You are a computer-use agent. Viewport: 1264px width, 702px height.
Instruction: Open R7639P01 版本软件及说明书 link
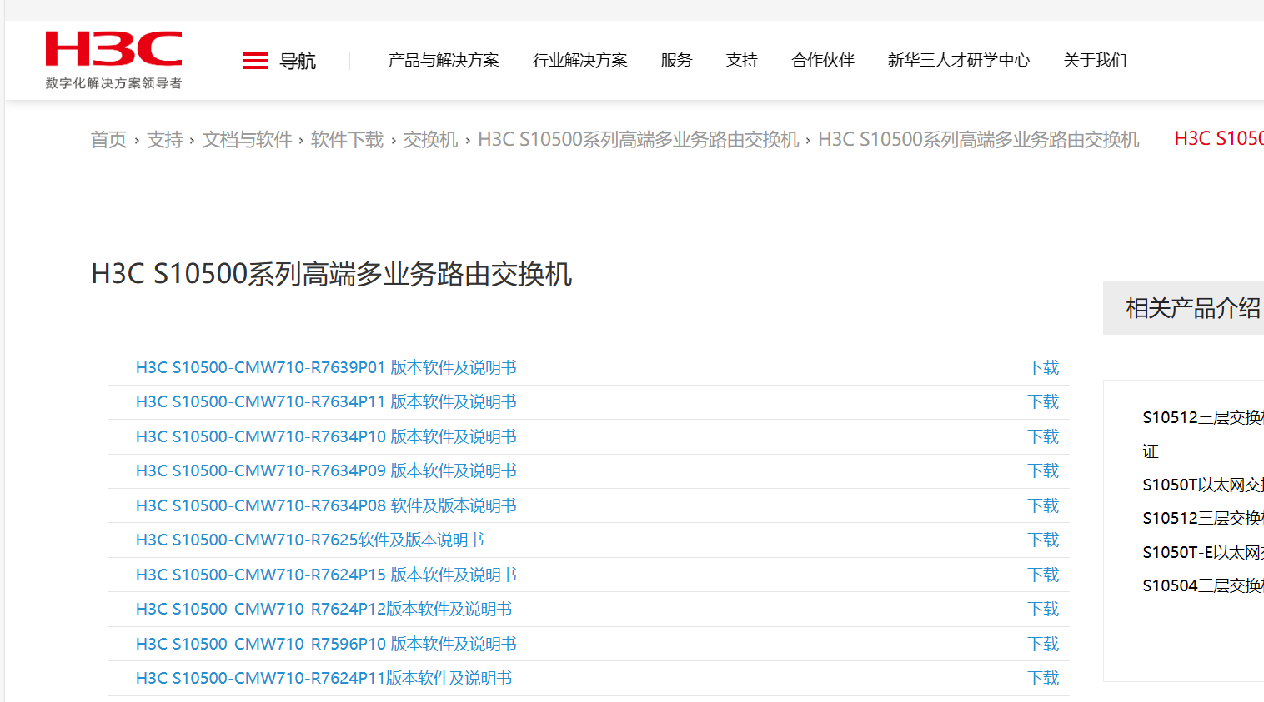pyautogui.click(x=326, y=368)
